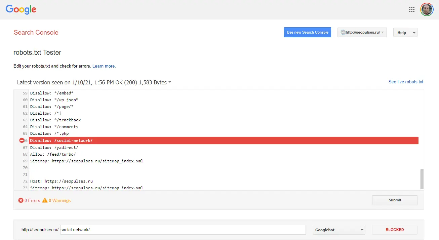439x240 pixels.
Task: Open the Googlebot user-agent dropdown
Action: 339,230
